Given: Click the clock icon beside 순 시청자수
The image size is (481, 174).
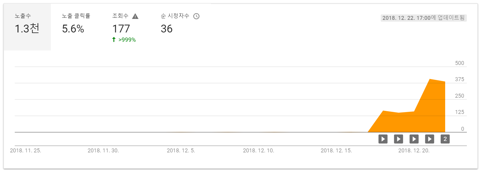Looking at the screenshot, I should pos(196,16).
